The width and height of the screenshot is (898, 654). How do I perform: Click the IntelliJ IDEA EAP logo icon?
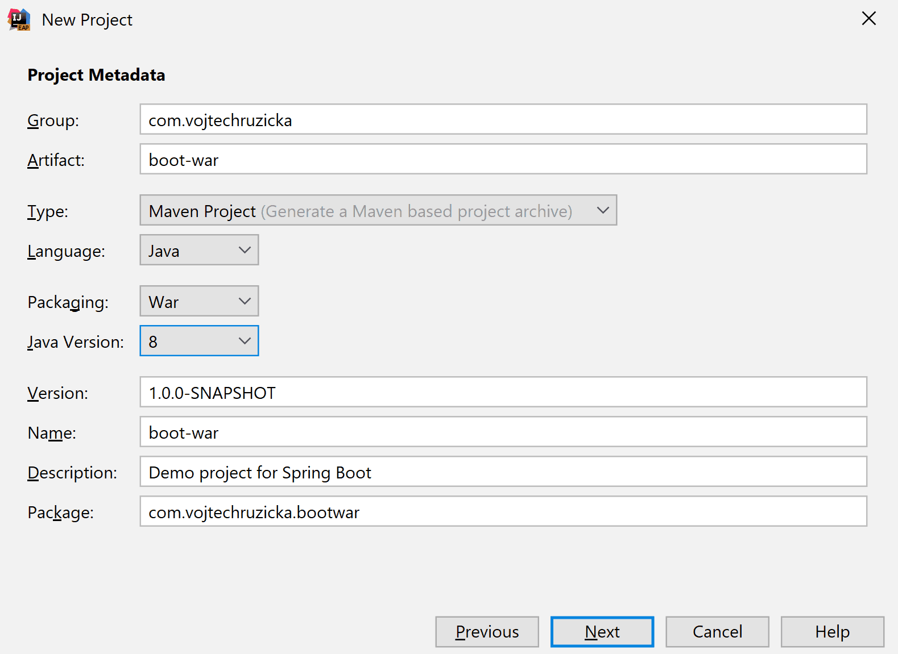[x=19, y=19]
